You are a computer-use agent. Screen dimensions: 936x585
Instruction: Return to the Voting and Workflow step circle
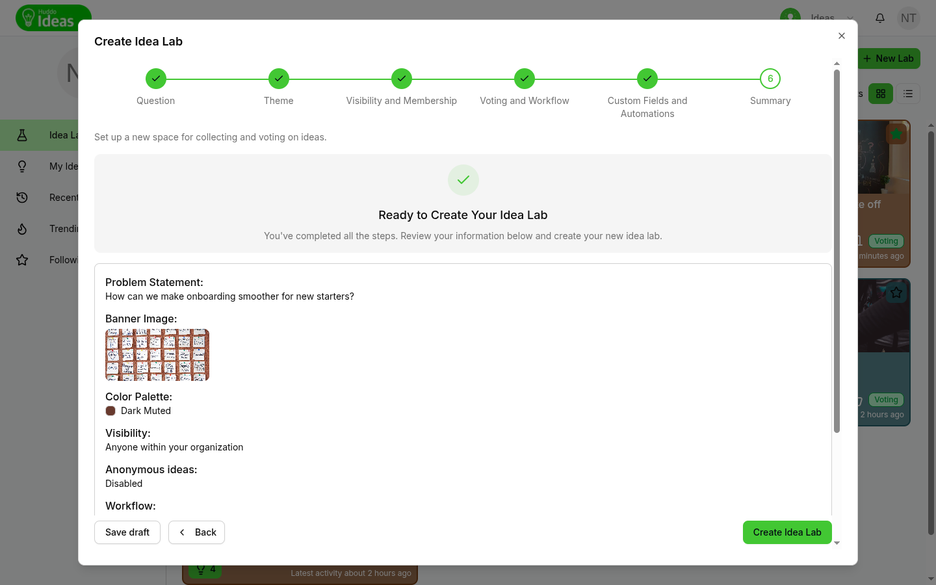(x=525, y=79)
